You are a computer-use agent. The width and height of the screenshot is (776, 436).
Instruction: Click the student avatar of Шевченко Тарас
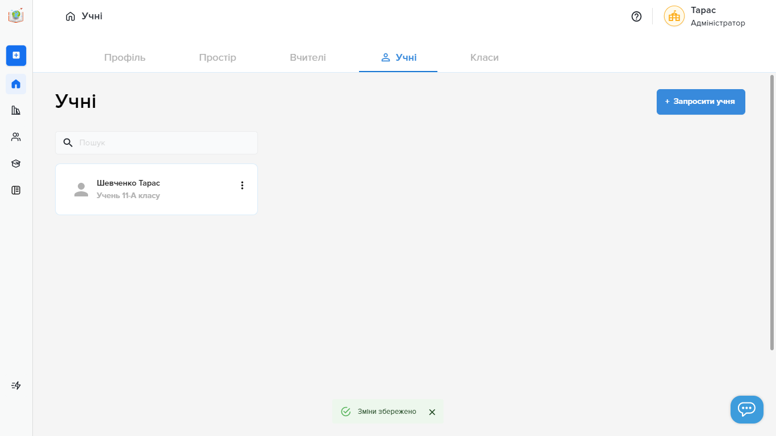81,190
